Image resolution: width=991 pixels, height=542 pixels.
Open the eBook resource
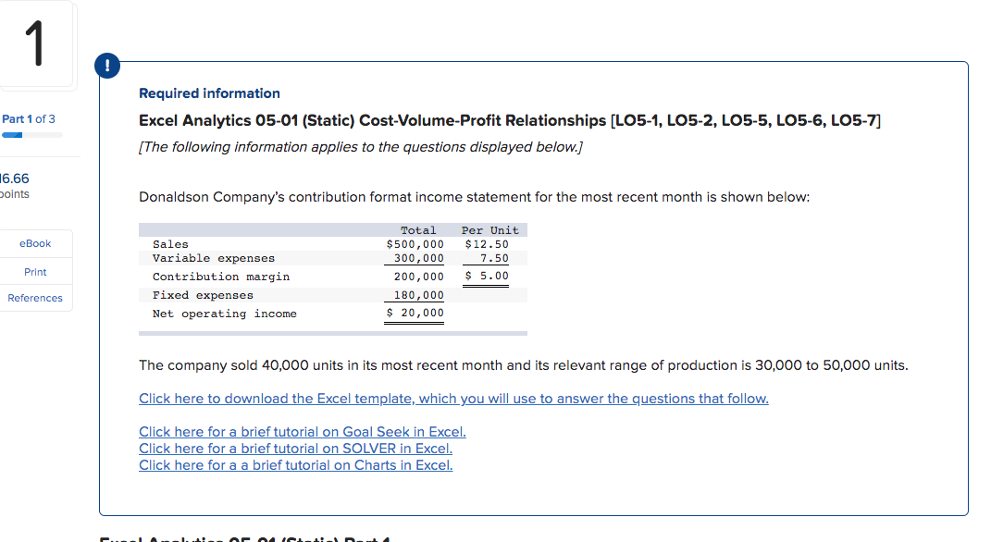[36, 243]
